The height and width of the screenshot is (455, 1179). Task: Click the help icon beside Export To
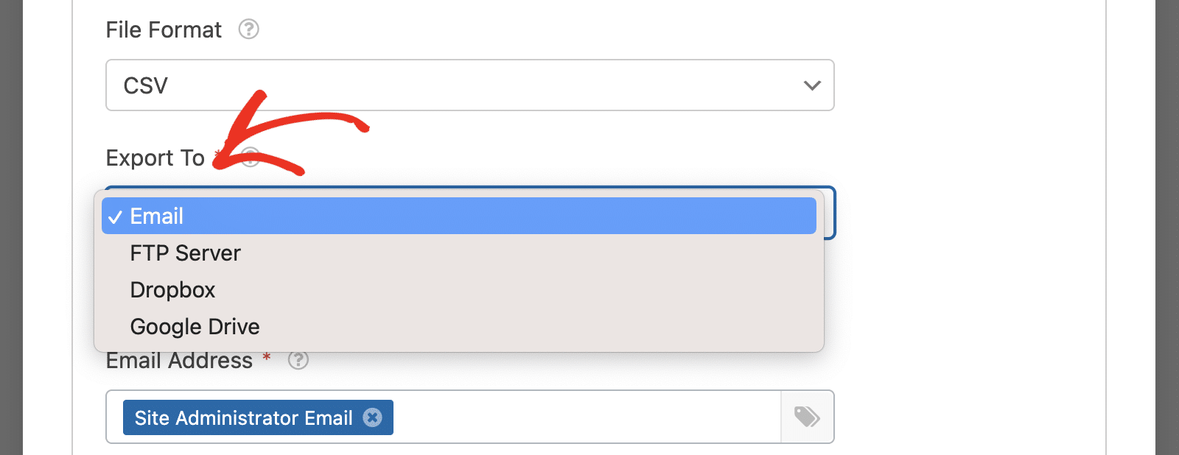pos(251,157)
